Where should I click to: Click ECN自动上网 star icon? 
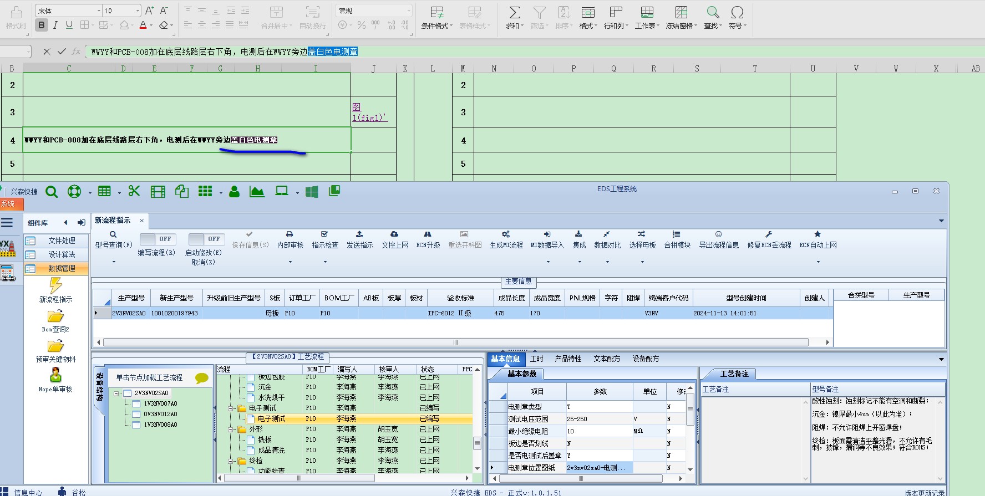[818, 234]
